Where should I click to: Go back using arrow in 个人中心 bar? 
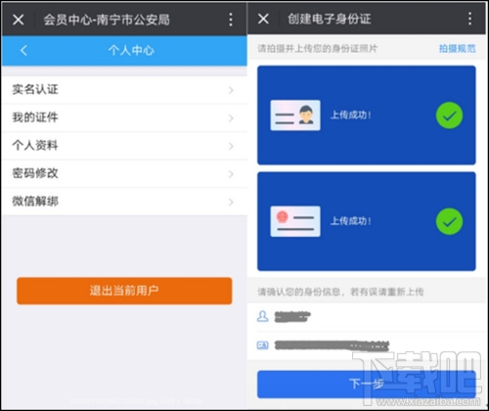(x=23, y=50)
